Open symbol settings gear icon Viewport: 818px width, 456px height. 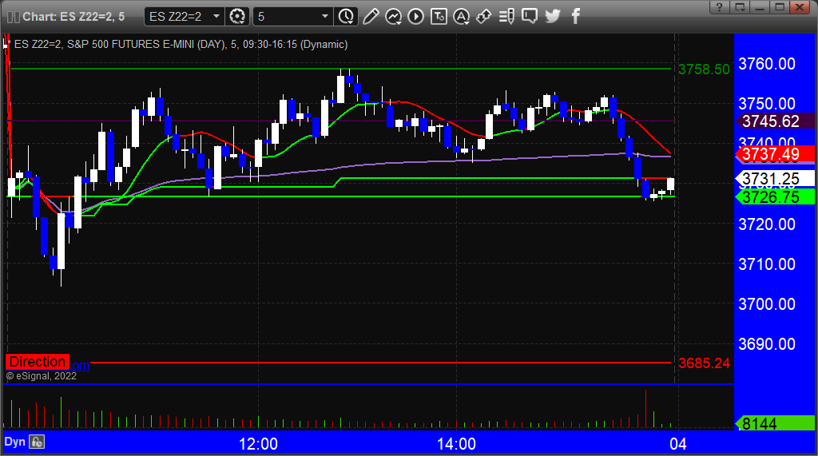click(x=237, y=17)
